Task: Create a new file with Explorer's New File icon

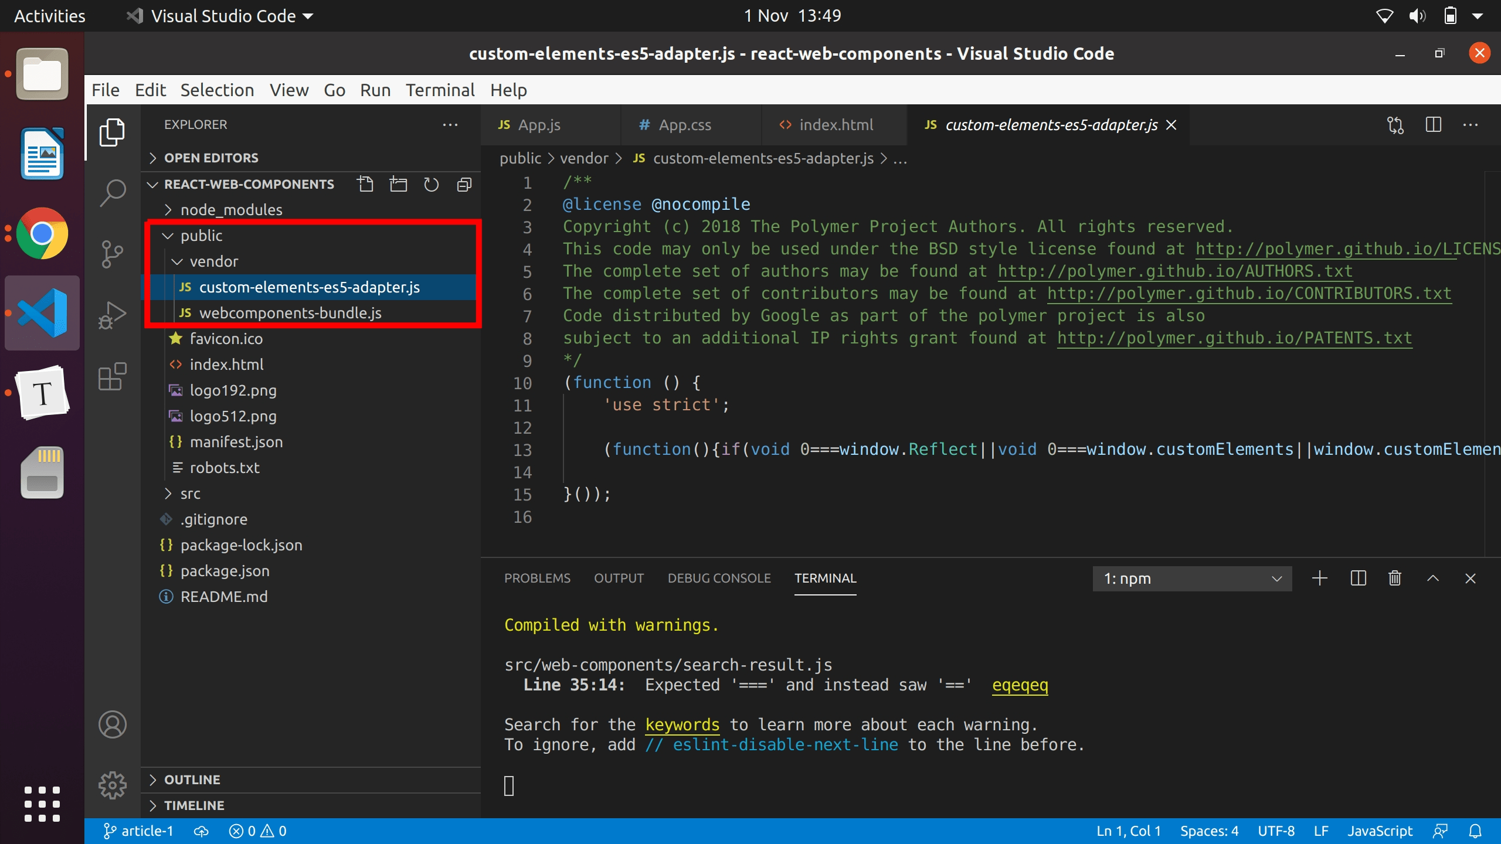Action: pyautogui.click(x=366, y=183)
